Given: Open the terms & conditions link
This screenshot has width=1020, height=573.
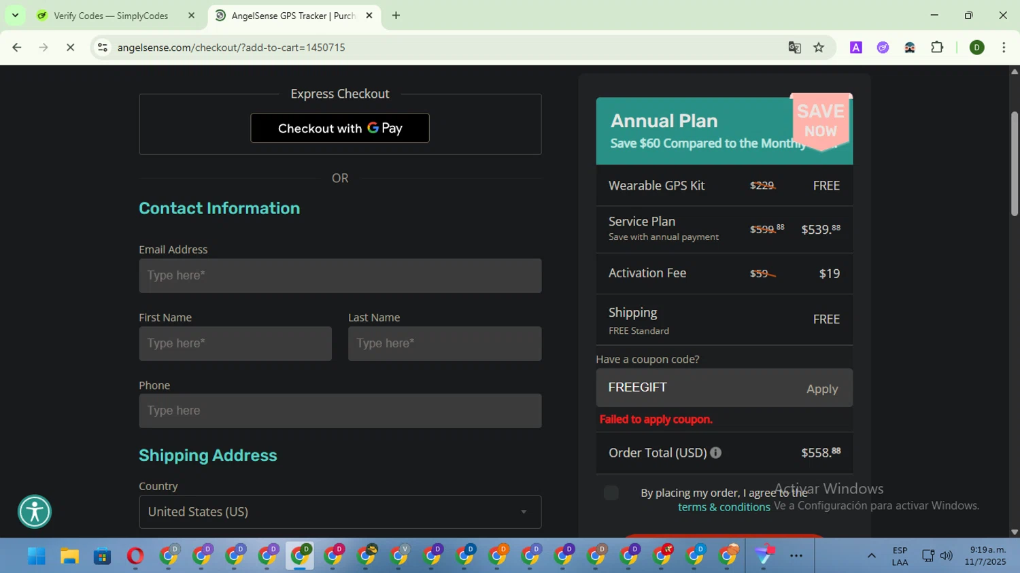Looking at the screenshot, I should tap(724, 507).
